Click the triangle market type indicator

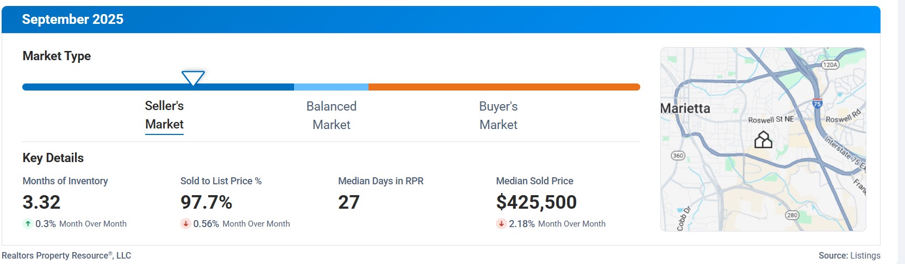(x=193, y=78)
